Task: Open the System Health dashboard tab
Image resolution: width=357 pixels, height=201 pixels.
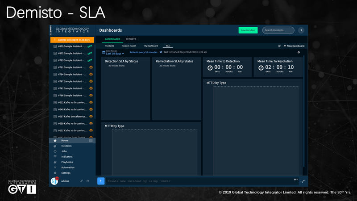Action: (x=129, y=46)
